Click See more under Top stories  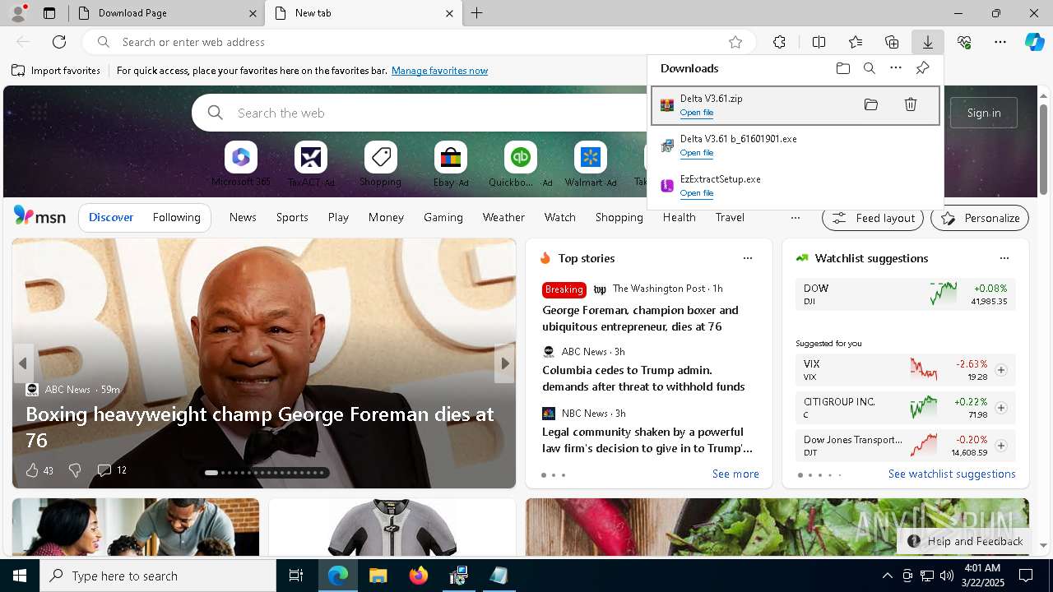pos(735,474)
